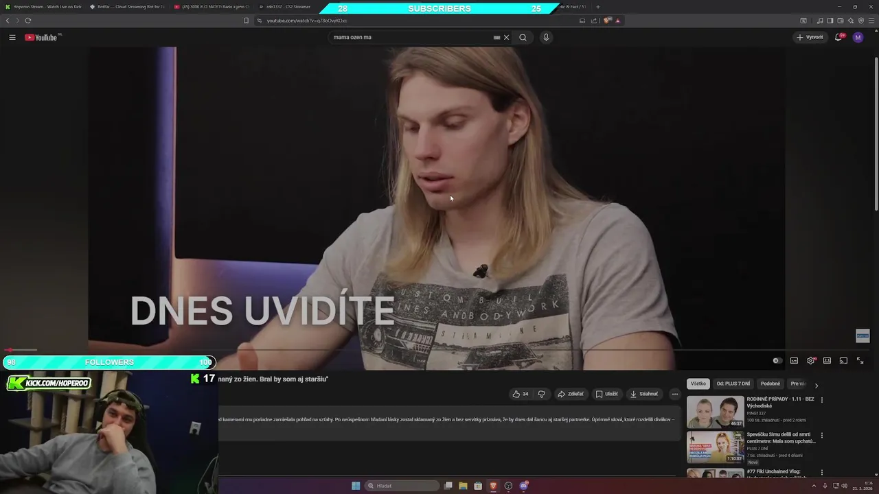Viewport: 879px width, 494px height.
Task: Like the video with thumbs up
Action: tap(521, 394)
